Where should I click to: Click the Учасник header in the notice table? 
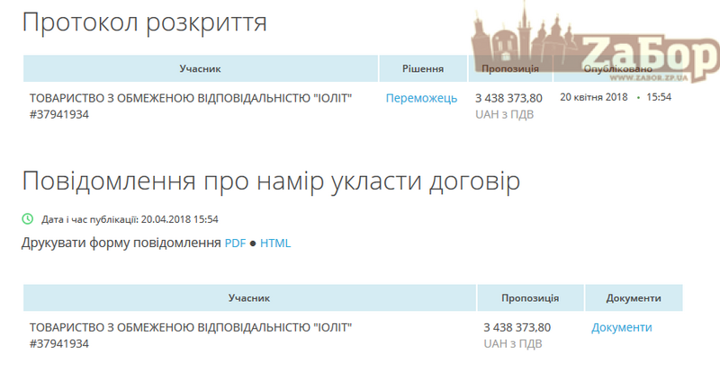point(248,297)
